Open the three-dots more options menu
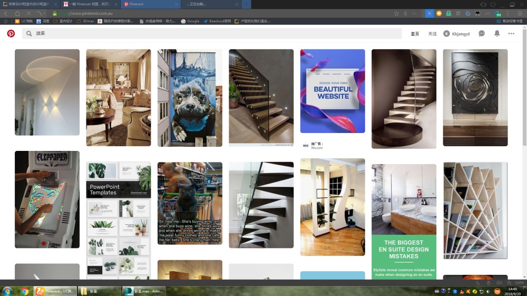Screen dimensions: 527x296 tap(511, 33)
